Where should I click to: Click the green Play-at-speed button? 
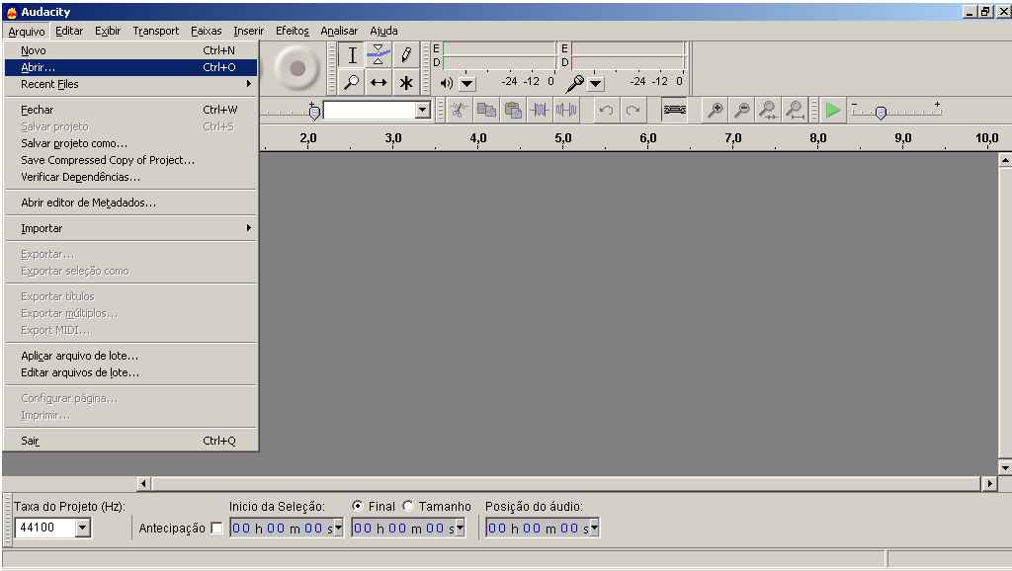(x=833, y=111)
